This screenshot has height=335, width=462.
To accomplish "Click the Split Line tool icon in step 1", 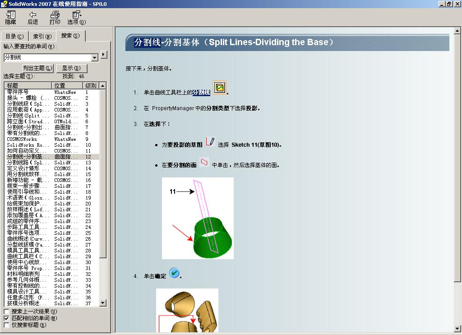I will point(220,88).
